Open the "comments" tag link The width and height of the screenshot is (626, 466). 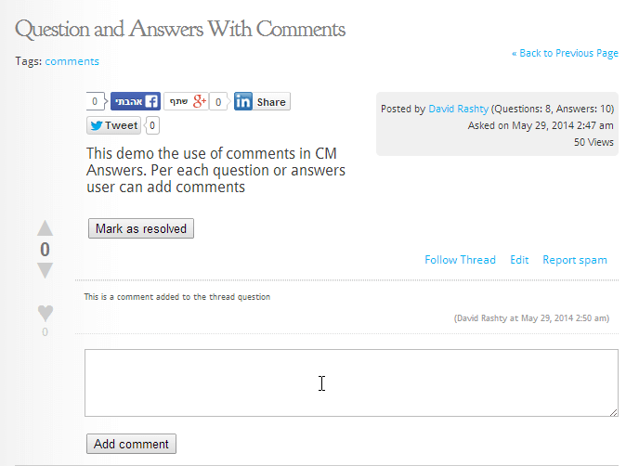click(x=72, y=61)
